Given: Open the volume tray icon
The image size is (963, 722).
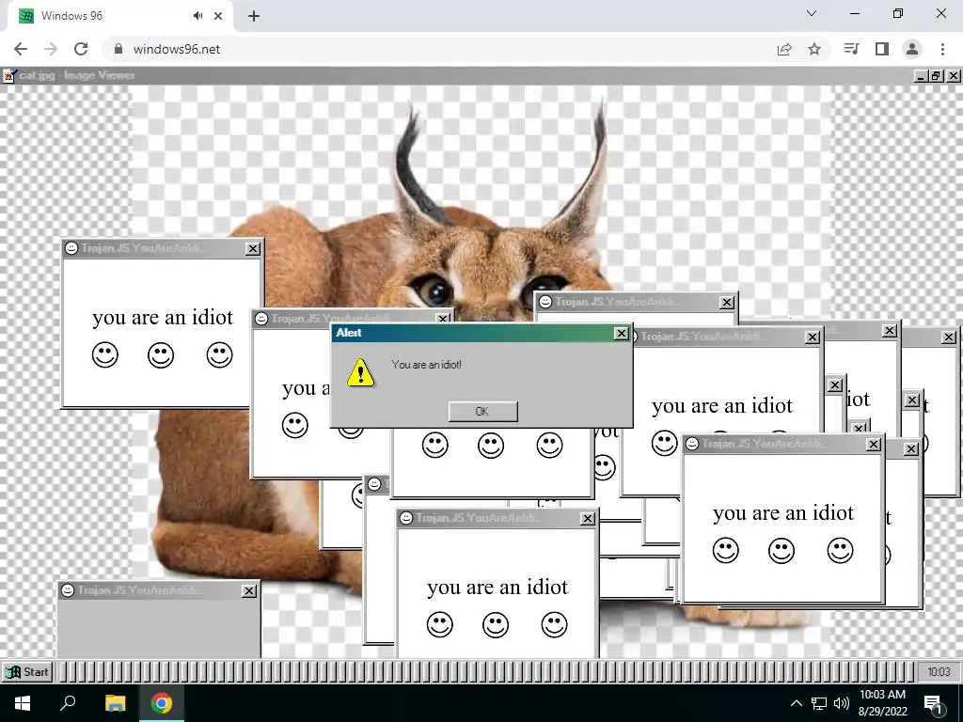Looking at the screenshot, I should click(842, 703).
